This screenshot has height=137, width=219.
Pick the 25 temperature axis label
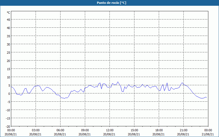[x=8, y=53]
